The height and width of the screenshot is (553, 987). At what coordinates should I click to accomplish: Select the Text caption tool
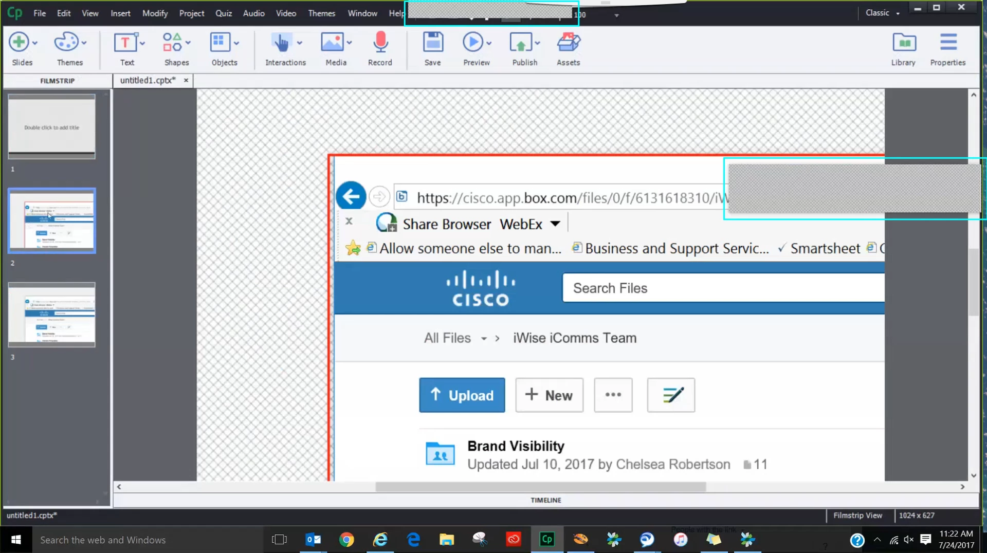(x=125, y=42)
